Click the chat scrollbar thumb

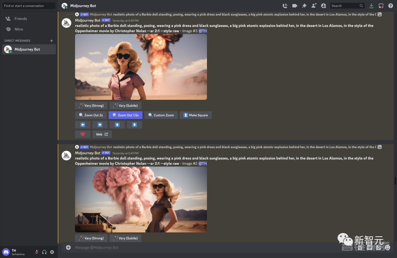click(395, 181)
